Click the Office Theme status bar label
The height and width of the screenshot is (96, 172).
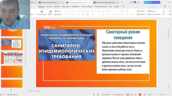pos(13,95)
